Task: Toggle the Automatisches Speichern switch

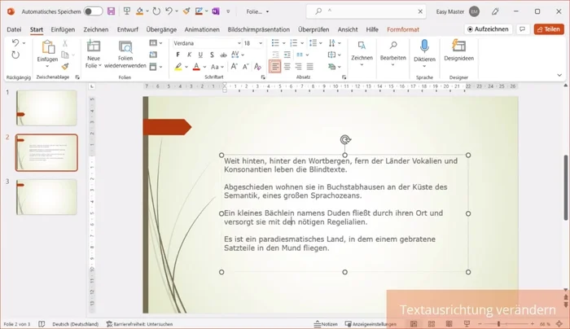Action: pyautogui.click(x=93, y=11)
